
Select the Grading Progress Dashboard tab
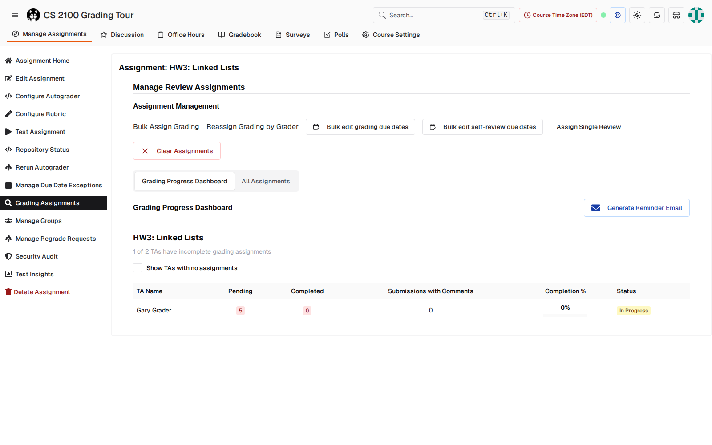click(185, 181)
